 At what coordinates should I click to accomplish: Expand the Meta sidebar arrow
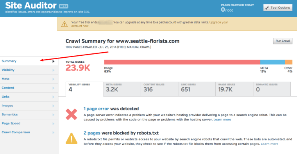coord(54,79)
